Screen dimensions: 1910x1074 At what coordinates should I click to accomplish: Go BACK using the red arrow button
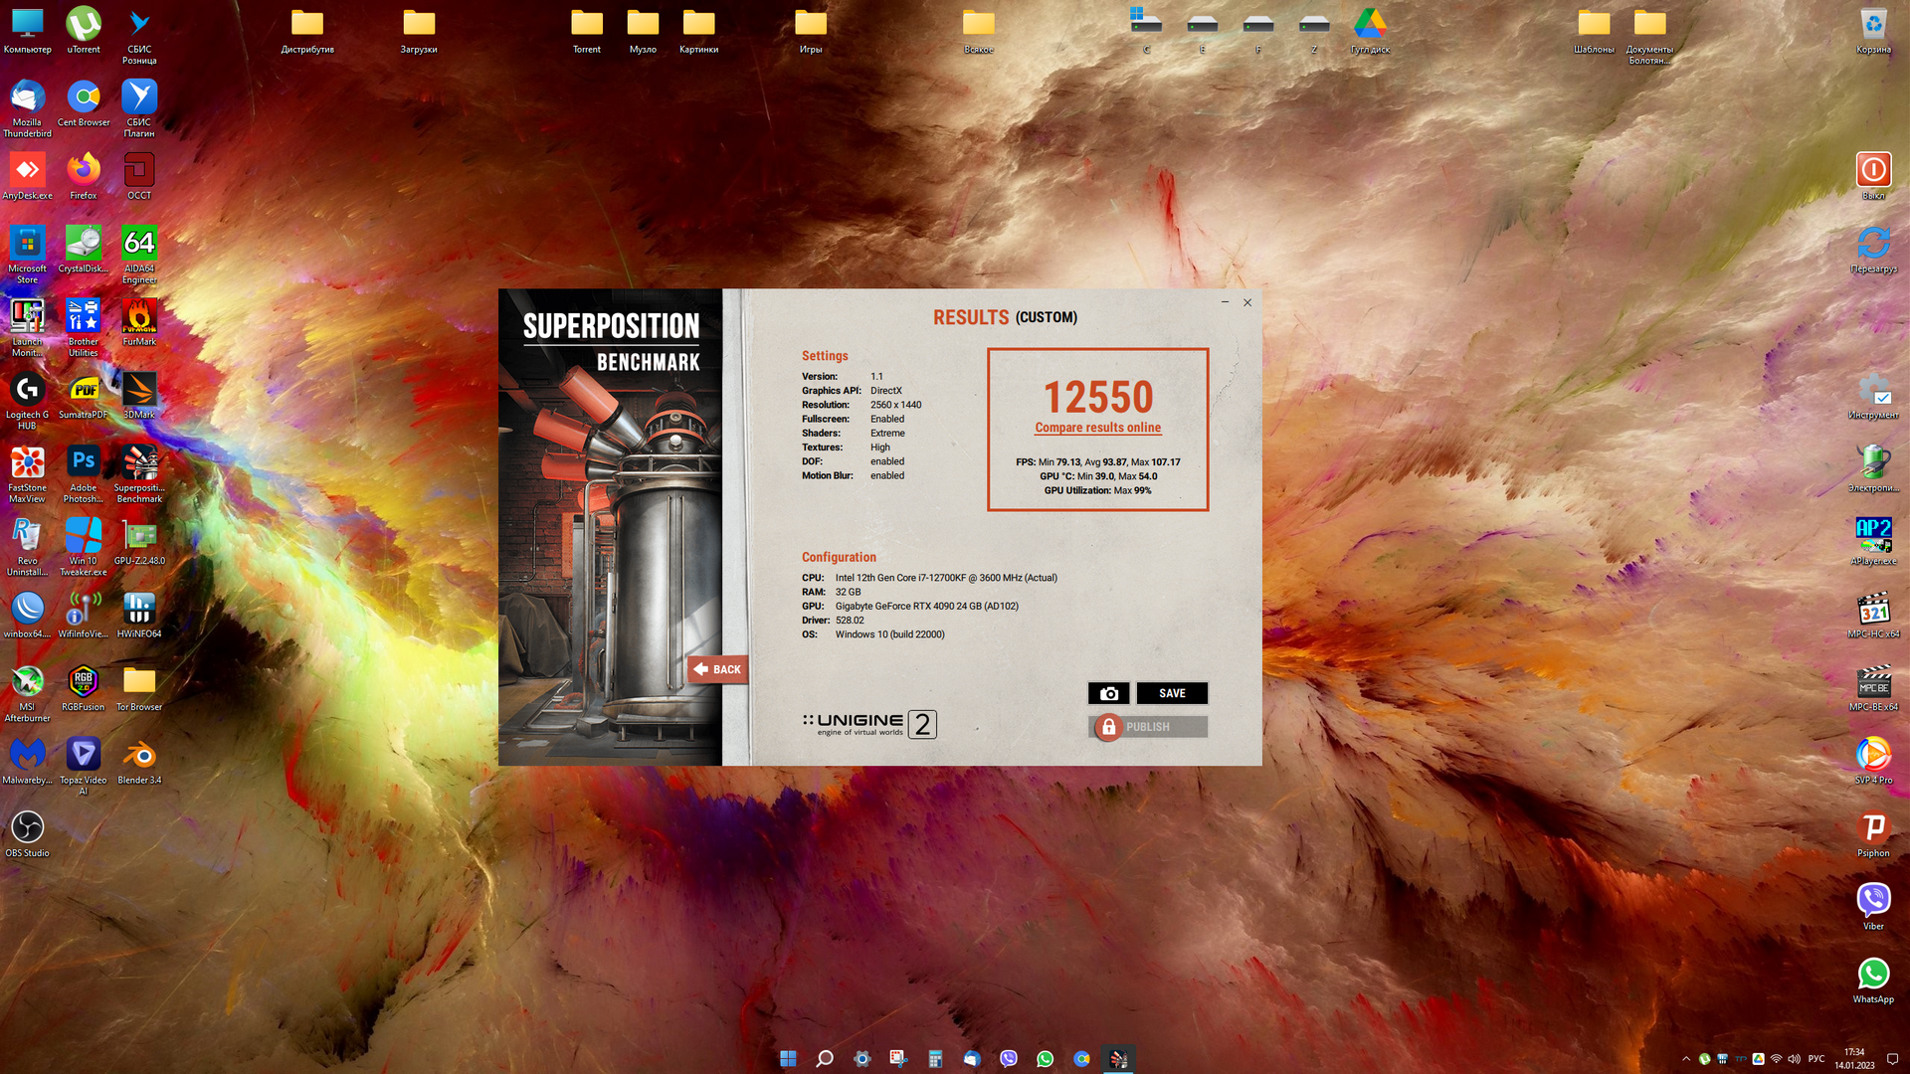coord(717,669)
